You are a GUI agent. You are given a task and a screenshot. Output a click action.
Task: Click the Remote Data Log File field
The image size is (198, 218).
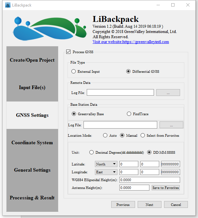click(120, 92)
